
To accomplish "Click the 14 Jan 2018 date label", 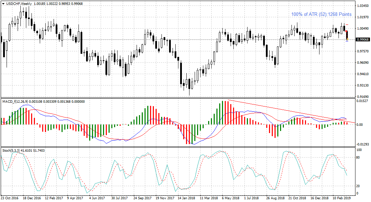I will pyautogui.click(x=186, y=198).
